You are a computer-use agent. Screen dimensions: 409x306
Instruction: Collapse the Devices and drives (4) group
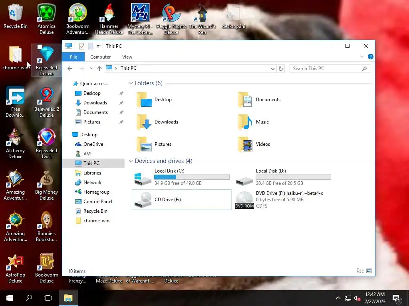click(x=131, y=161)
